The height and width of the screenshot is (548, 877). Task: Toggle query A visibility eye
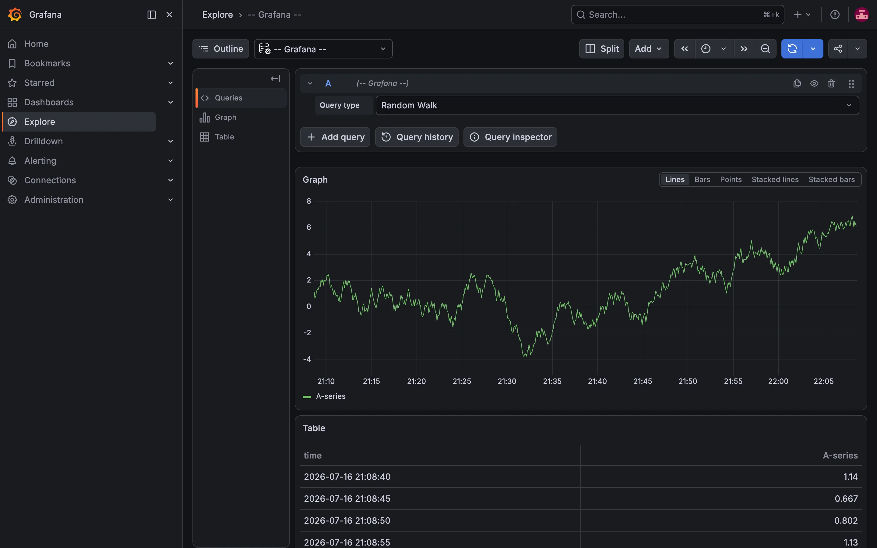814,84
